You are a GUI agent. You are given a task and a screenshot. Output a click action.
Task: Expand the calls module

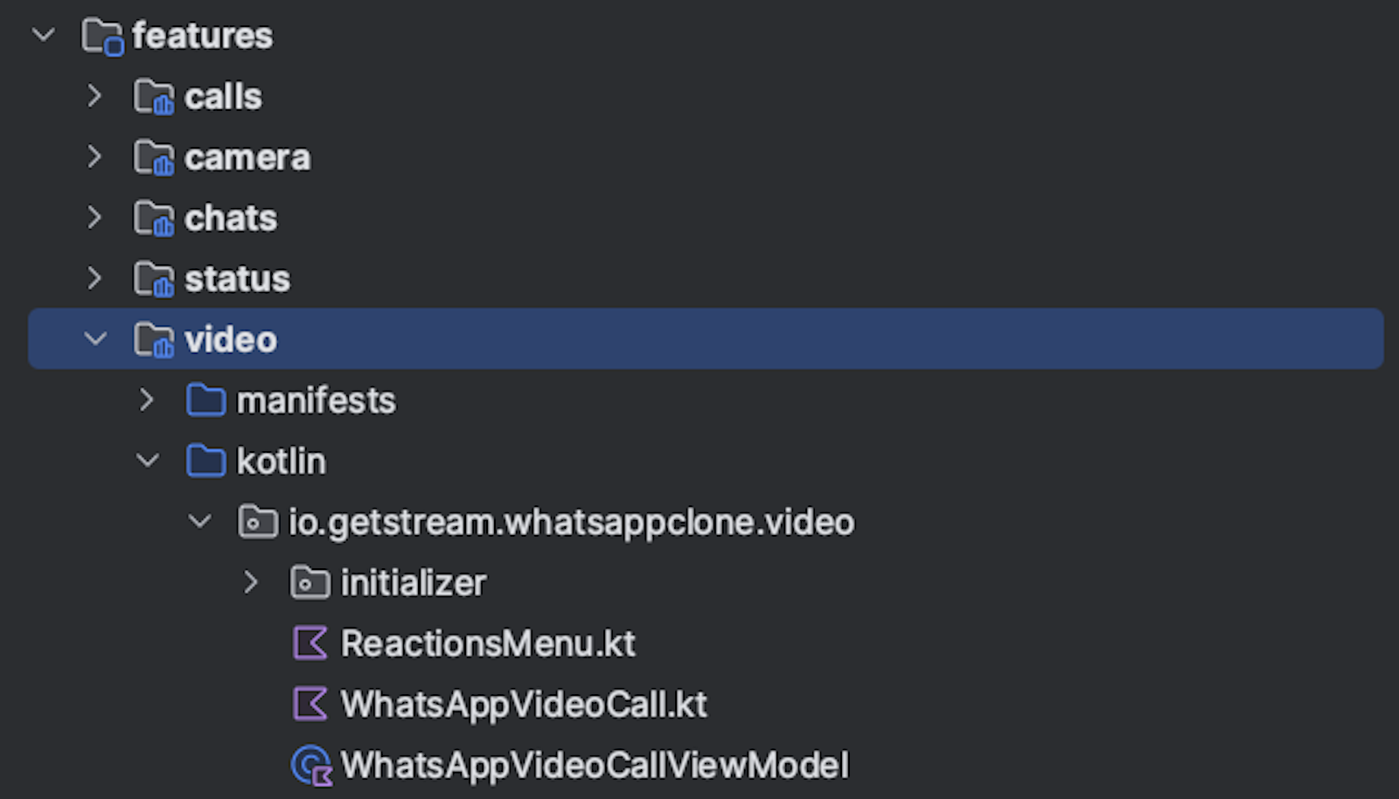tap(94, 96)
